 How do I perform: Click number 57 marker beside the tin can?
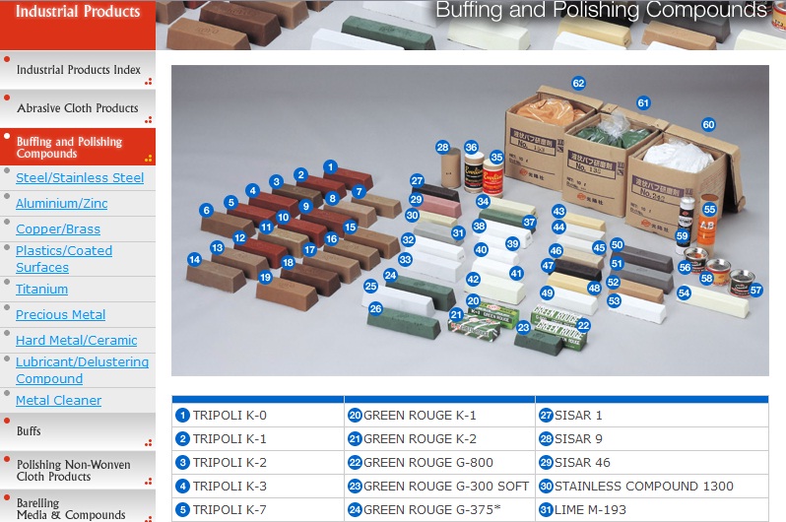point(755,290)
